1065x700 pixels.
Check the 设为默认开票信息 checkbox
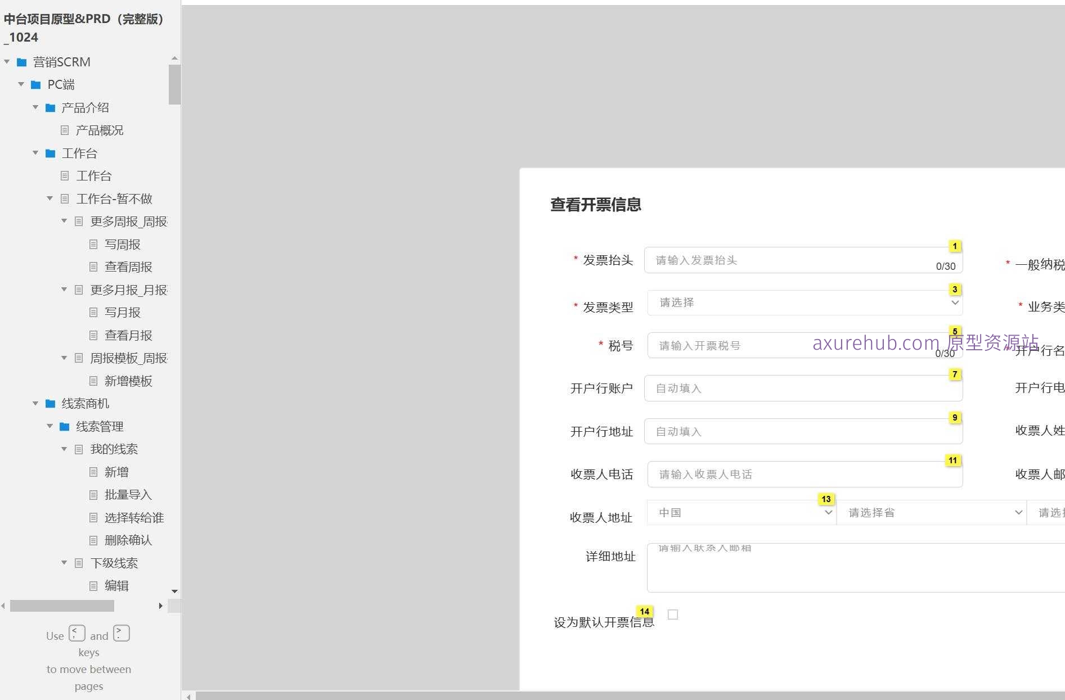pyautogui.click(x=673, y=615)
